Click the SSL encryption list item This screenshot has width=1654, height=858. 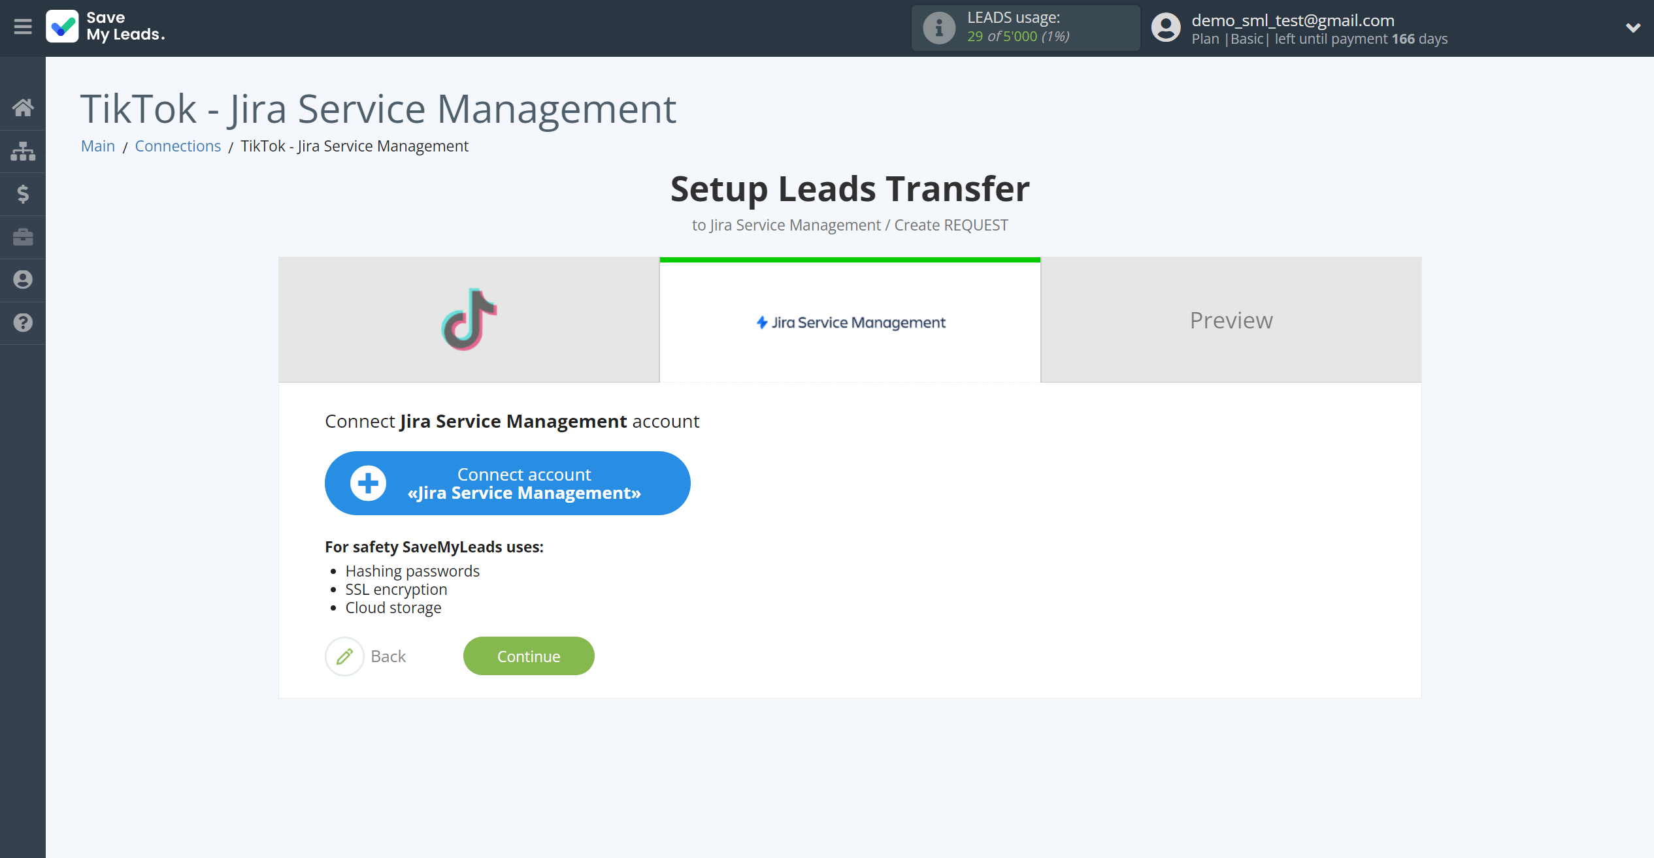[x=396, y=590]
